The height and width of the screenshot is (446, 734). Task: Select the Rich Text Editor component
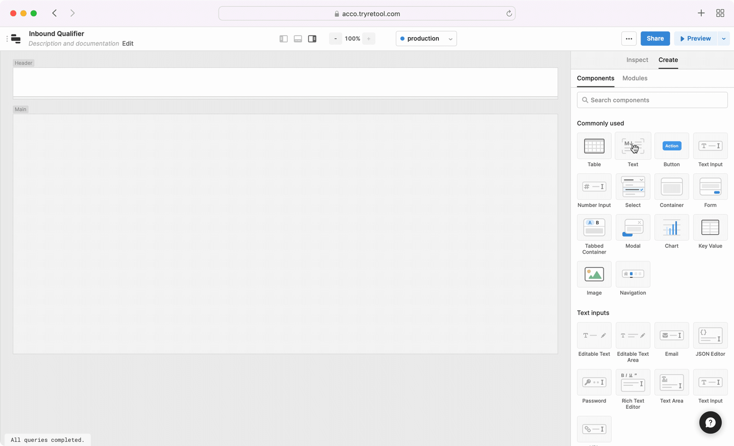[633, 383]
